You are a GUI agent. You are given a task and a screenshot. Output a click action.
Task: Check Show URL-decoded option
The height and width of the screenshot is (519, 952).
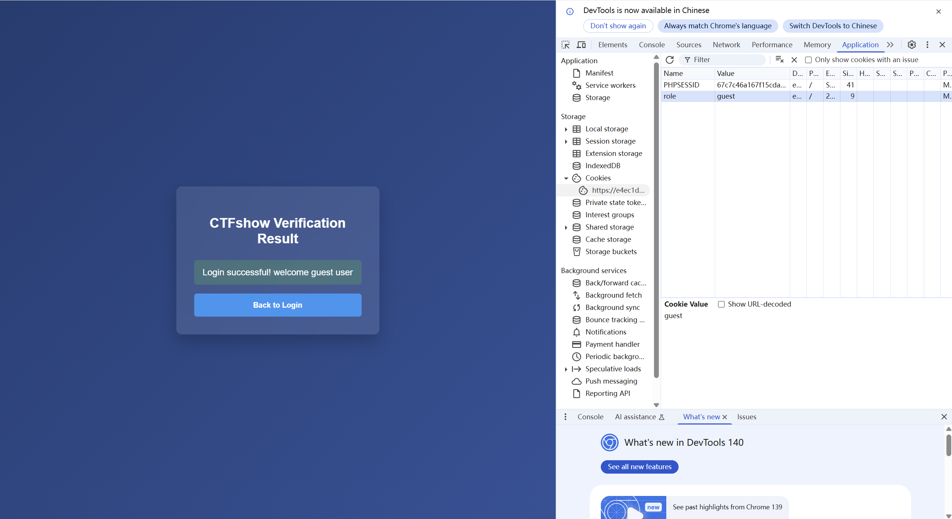[721, 304]
